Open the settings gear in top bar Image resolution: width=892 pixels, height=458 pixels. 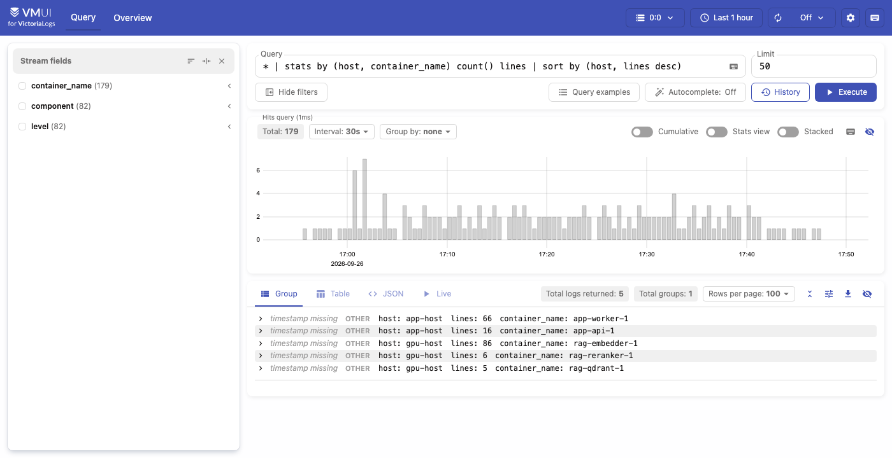coord(851,18)
